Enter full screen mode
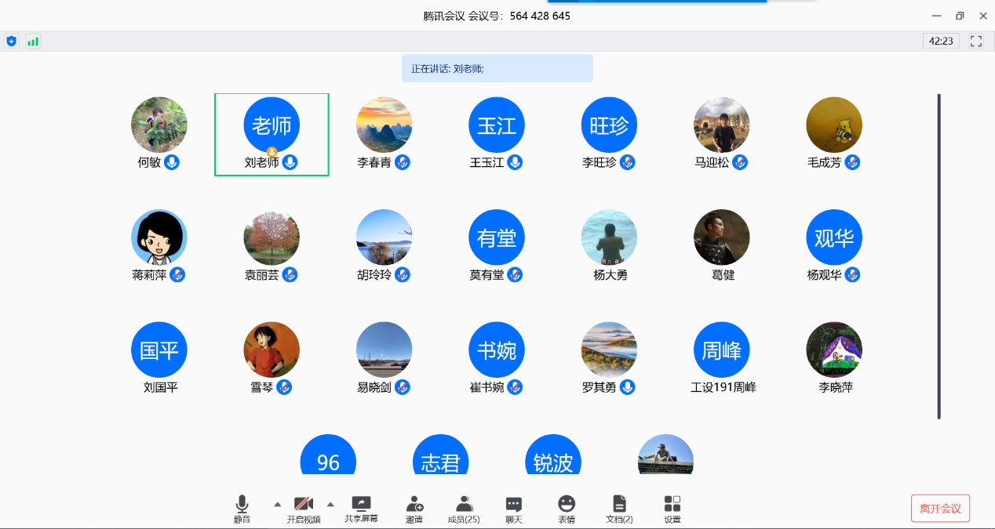Screen dimensions: 995x529 coord(976,42)
